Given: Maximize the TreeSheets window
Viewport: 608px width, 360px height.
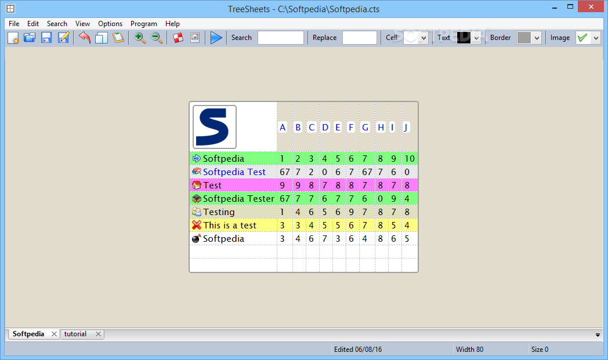Looking at the screenshot, I should (570, 7).
